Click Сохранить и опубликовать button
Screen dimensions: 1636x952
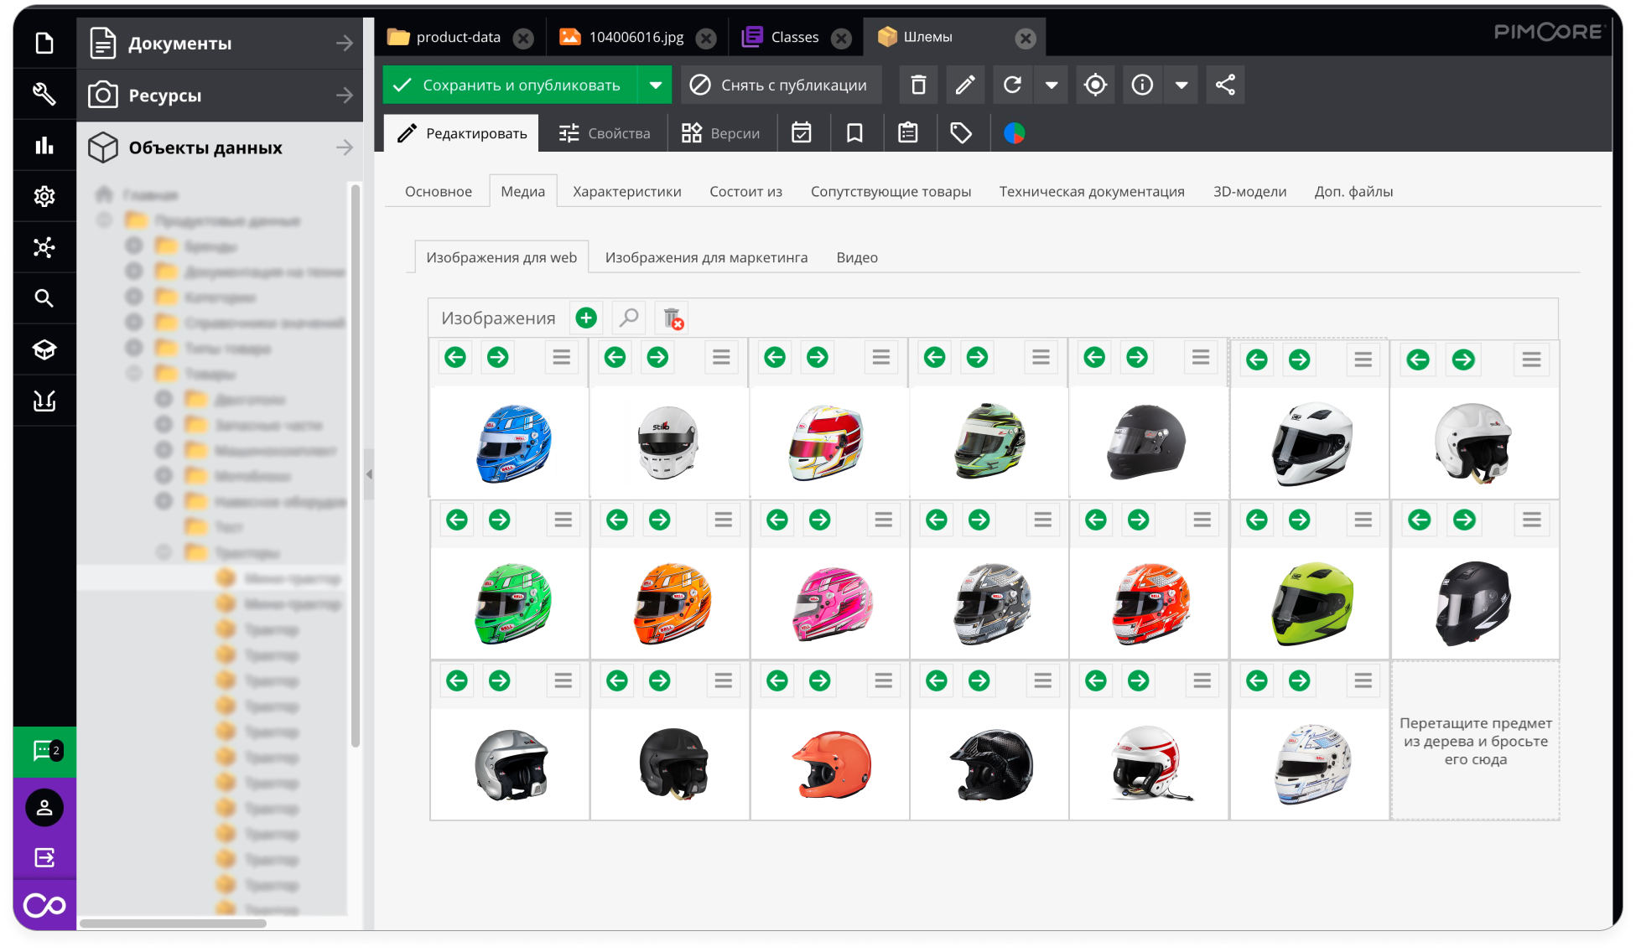coord(510,85)
